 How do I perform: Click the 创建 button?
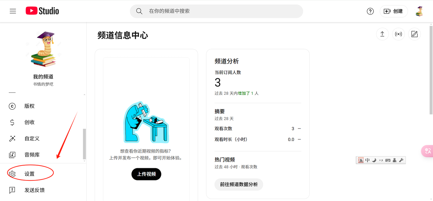click(x=394, y=11)
